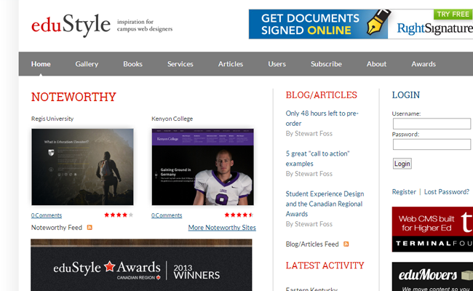This screenshot has height=291, width=473.
Task: Open the eduStyle Awards 2013 Winners banner
Action: point(141,265)
